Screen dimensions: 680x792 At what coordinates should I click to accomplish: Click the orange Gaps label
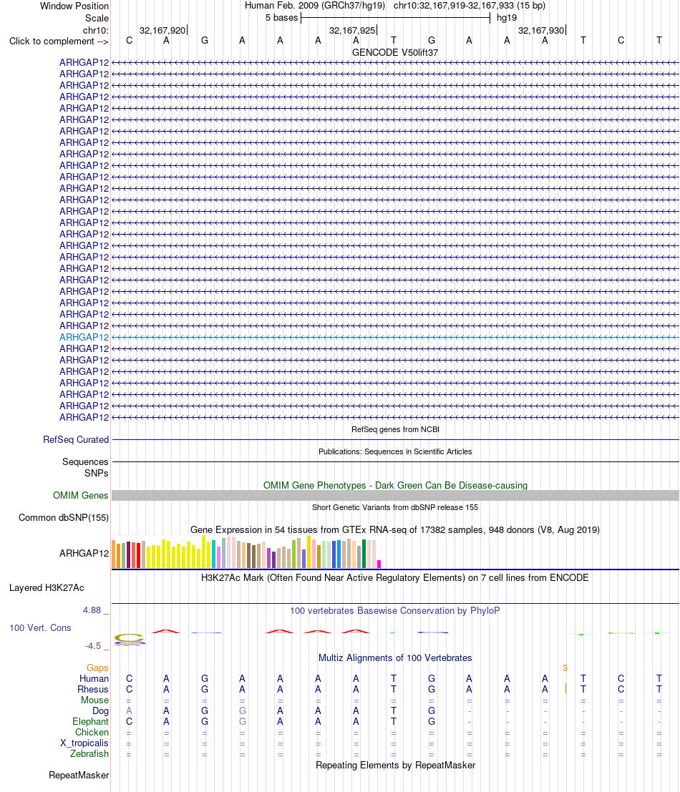point(97,668)
